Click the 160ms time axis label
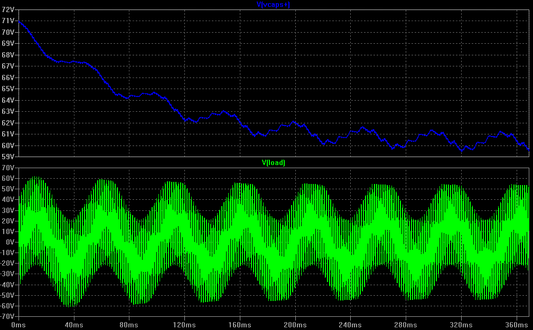 240,325
